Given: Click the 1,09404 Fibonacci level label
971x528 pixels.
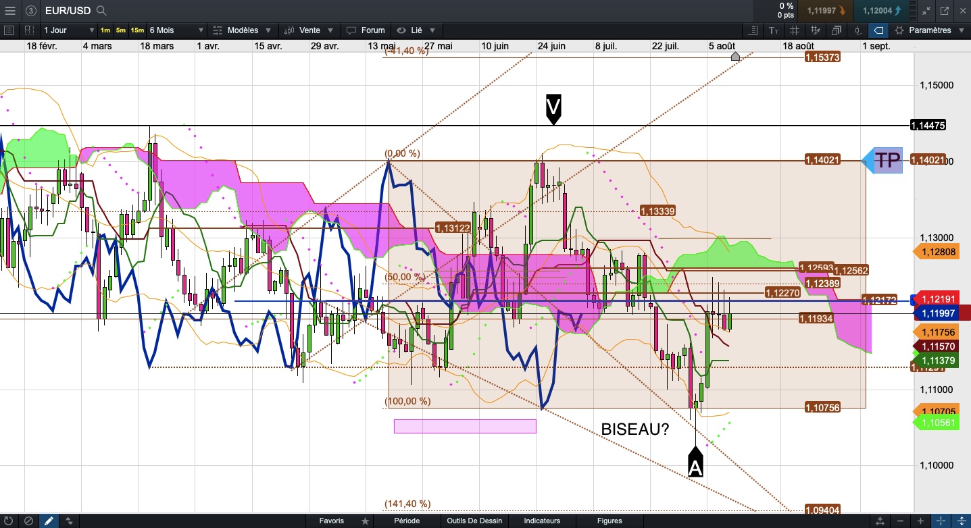Looking at the screenshot, I should [822, 510].
